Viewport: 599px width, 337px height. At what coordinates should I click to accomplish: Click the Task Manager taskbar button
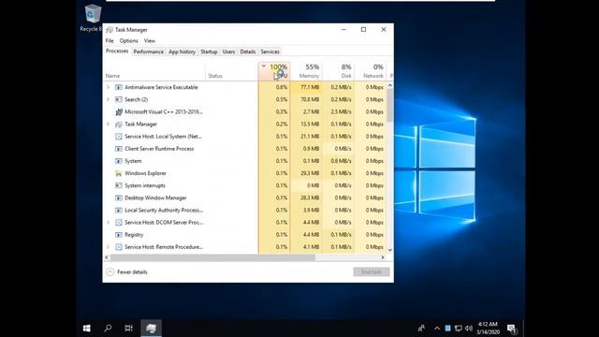point(151,328)
